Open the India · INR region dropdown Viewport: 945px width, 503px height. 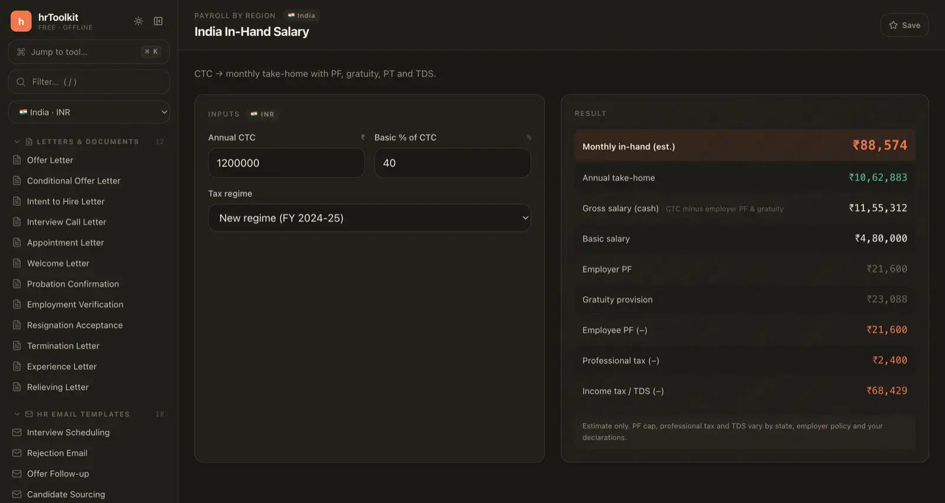click(89, 112)
